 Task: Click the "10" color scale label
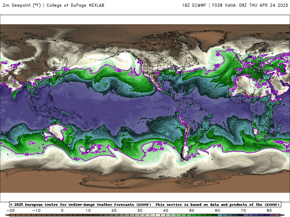pyautogui.click(x=88, y=210)
